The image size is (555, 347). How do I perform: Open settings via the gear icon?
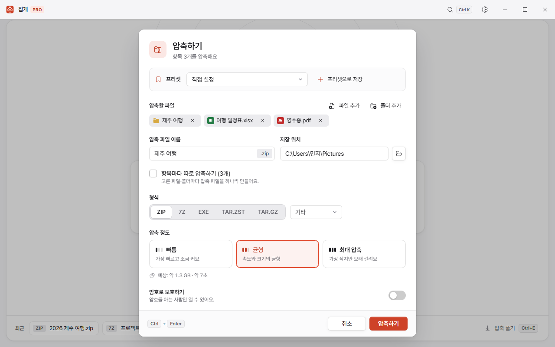tap(485, 10)
